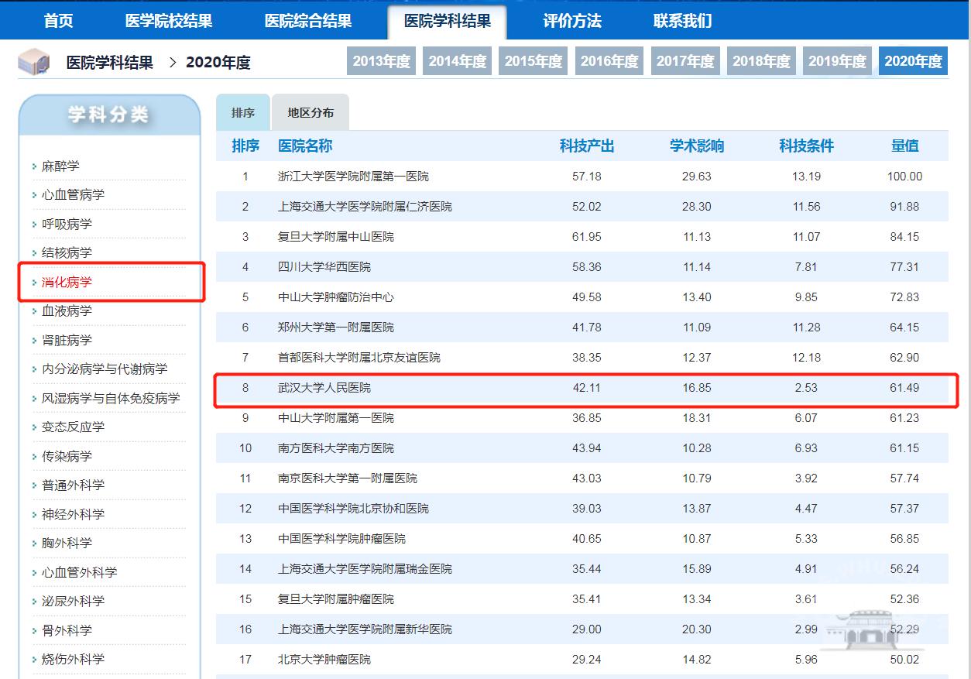Select the 排序 tab above the table
Image resolution: width=971 pixels, height=679 pixels.
pyautogui.click(x=243, y=113)
